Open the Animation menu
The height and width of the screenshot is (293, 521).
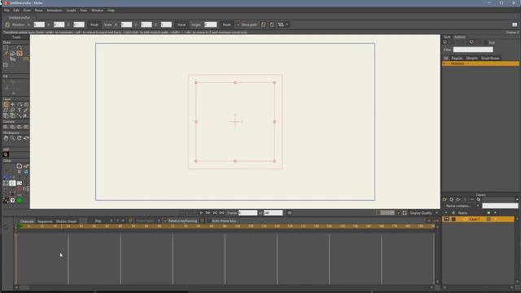pyautogui.click(x=55, y=11)
